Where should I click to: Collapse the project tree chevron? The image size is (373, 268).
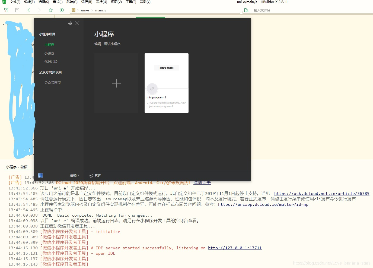point(3,24)
